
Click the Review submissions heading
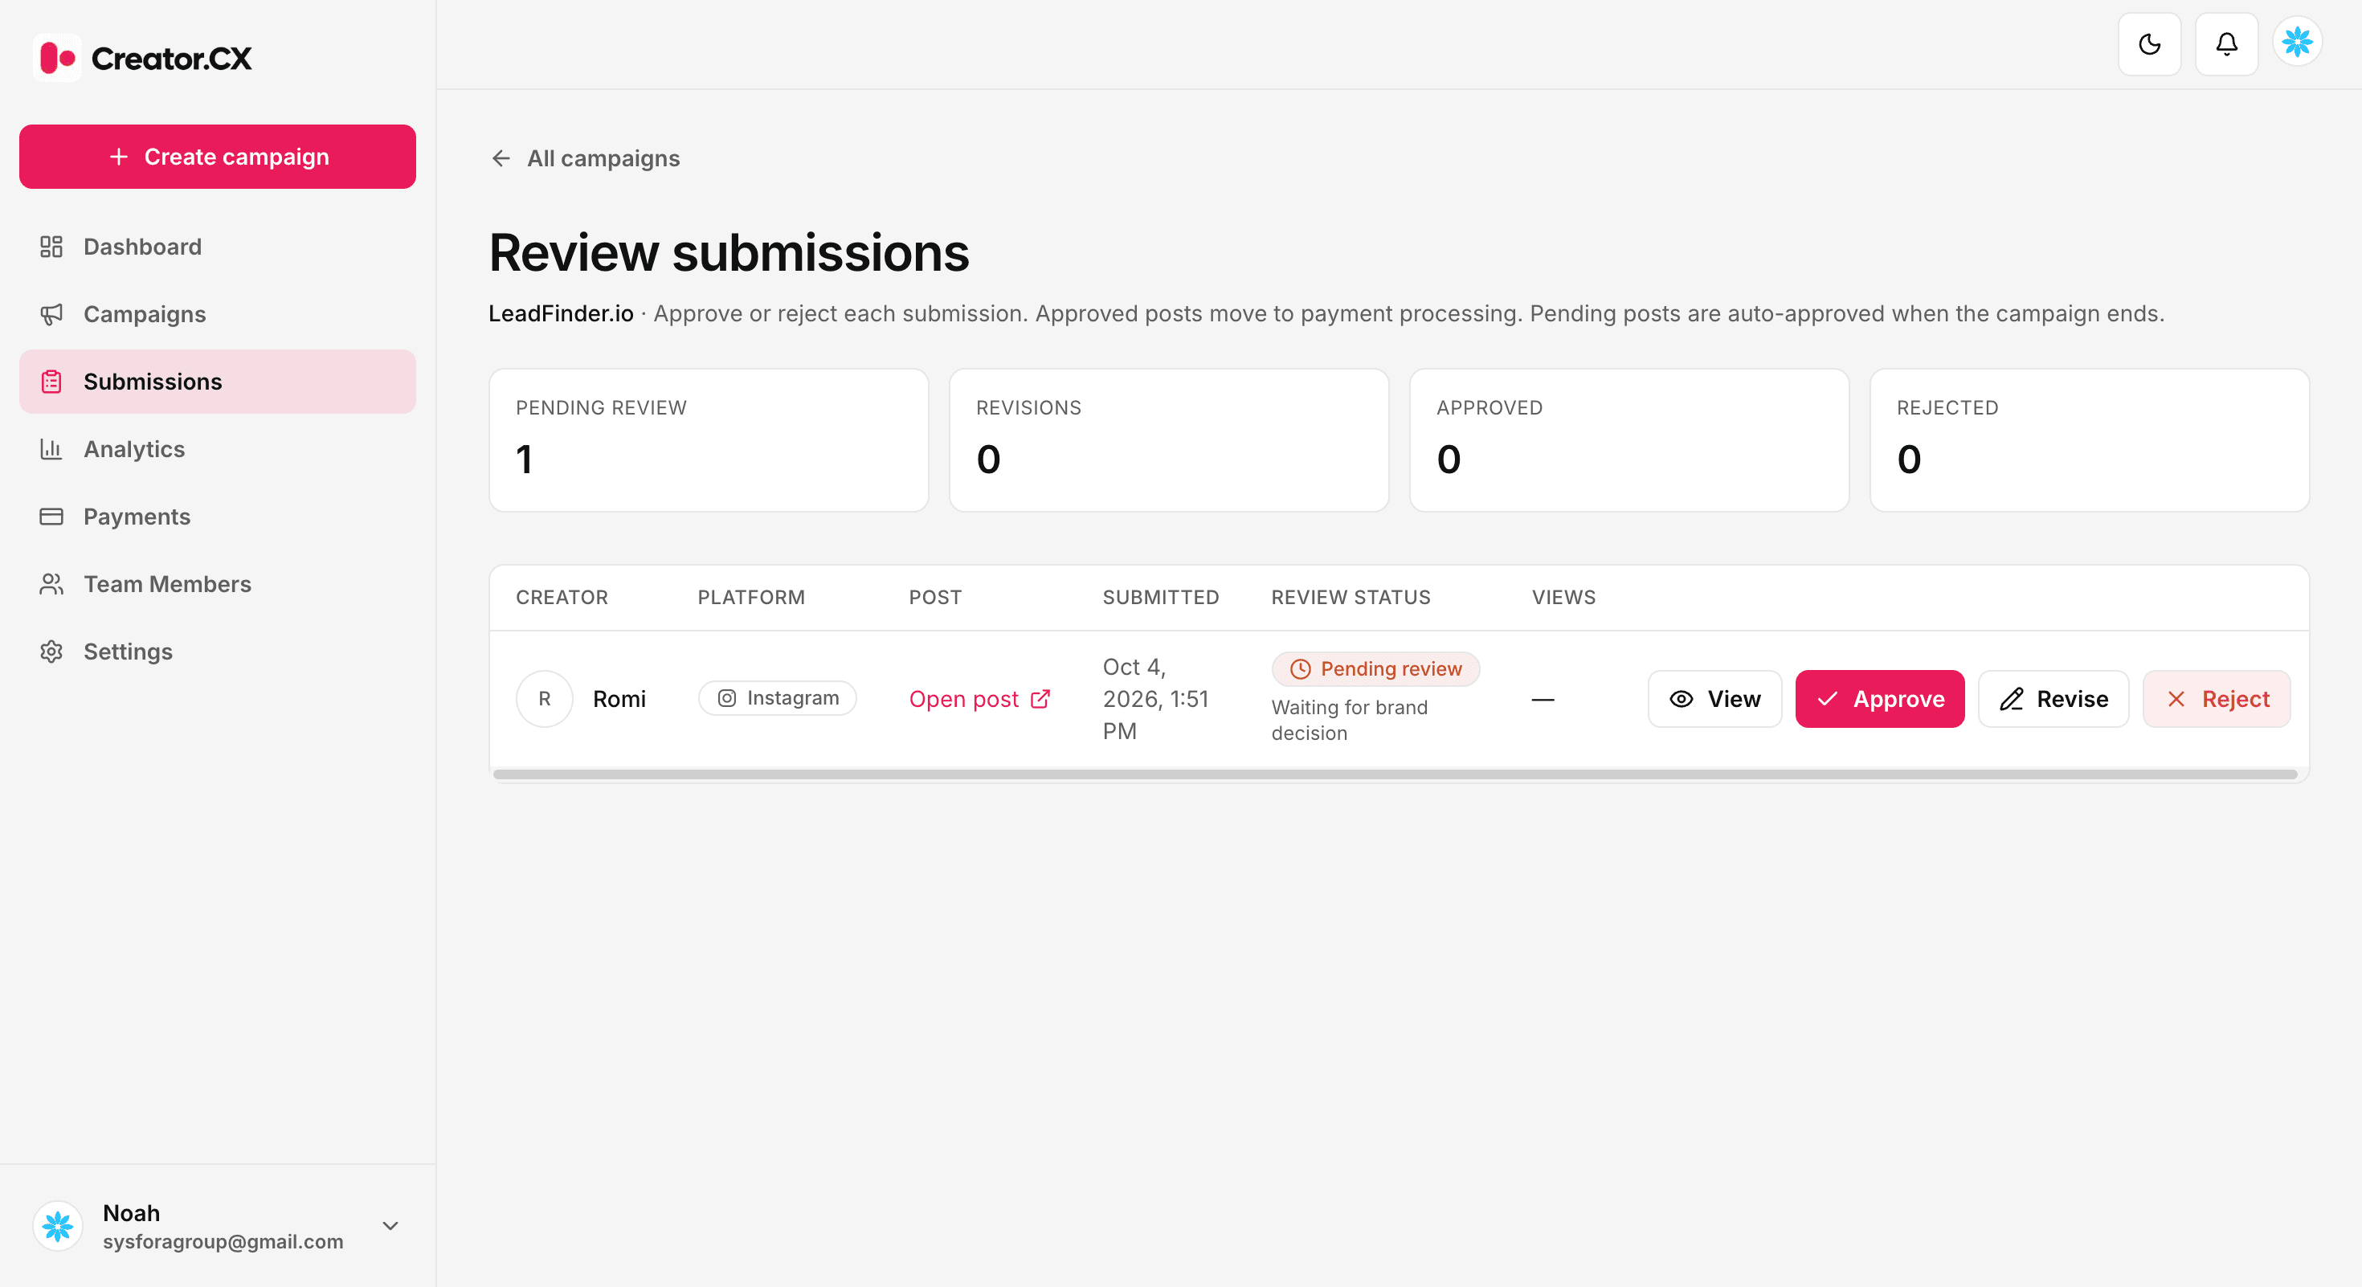(729, 253)
